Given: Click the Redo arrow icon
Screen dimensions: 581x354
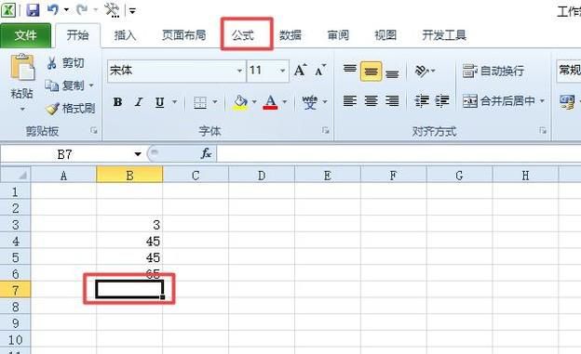Looking at the screenshot, I should click(82, 9).
